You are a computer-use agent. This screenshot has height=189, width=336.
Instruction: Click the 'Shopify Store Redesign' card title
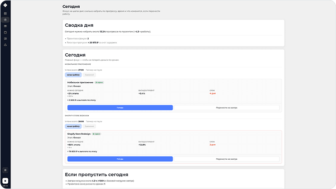79,134
